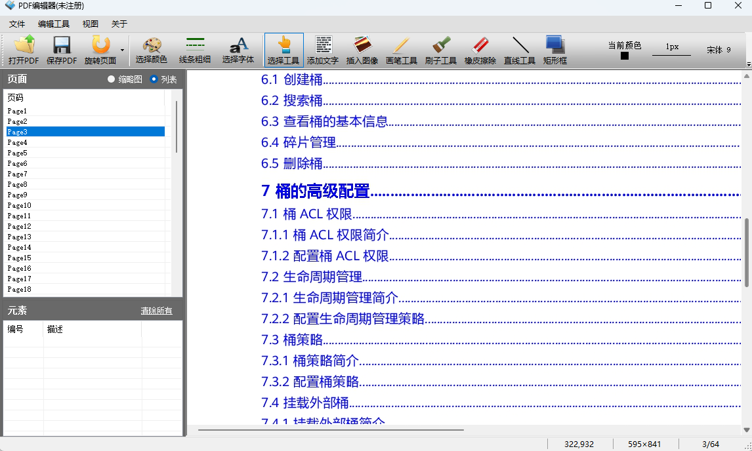The height and width of the screenshot is (451, 752).
Task: Open the 文件 menu
Action: click(16, 24)
